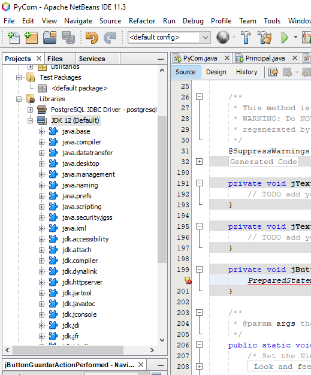The image size is (311, 375).
Task: Switch to the Principal.java editor tab
Action: (265, 58)
